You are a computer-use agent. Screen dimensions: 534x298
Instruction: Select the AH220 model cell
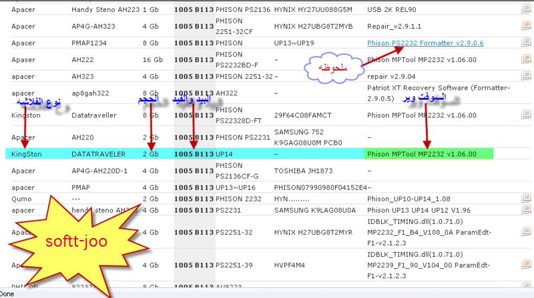(82, 137)
